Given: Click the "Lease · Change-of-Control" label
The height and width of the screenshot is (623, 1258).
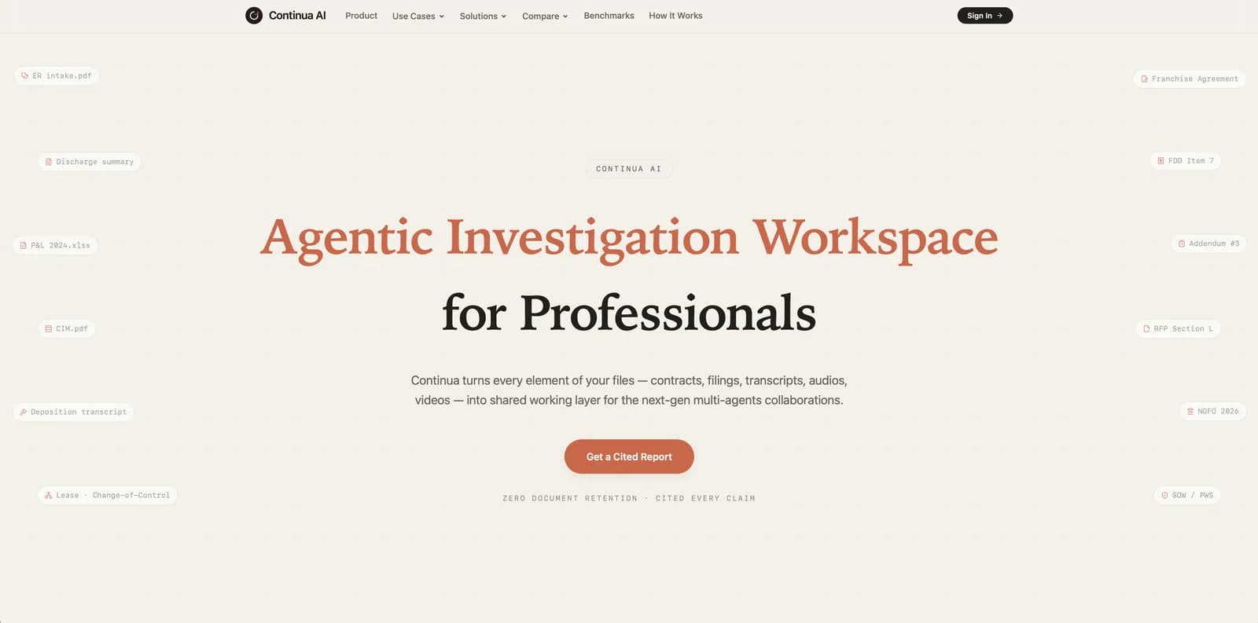Looking at the screenshot, I should 113,496.
